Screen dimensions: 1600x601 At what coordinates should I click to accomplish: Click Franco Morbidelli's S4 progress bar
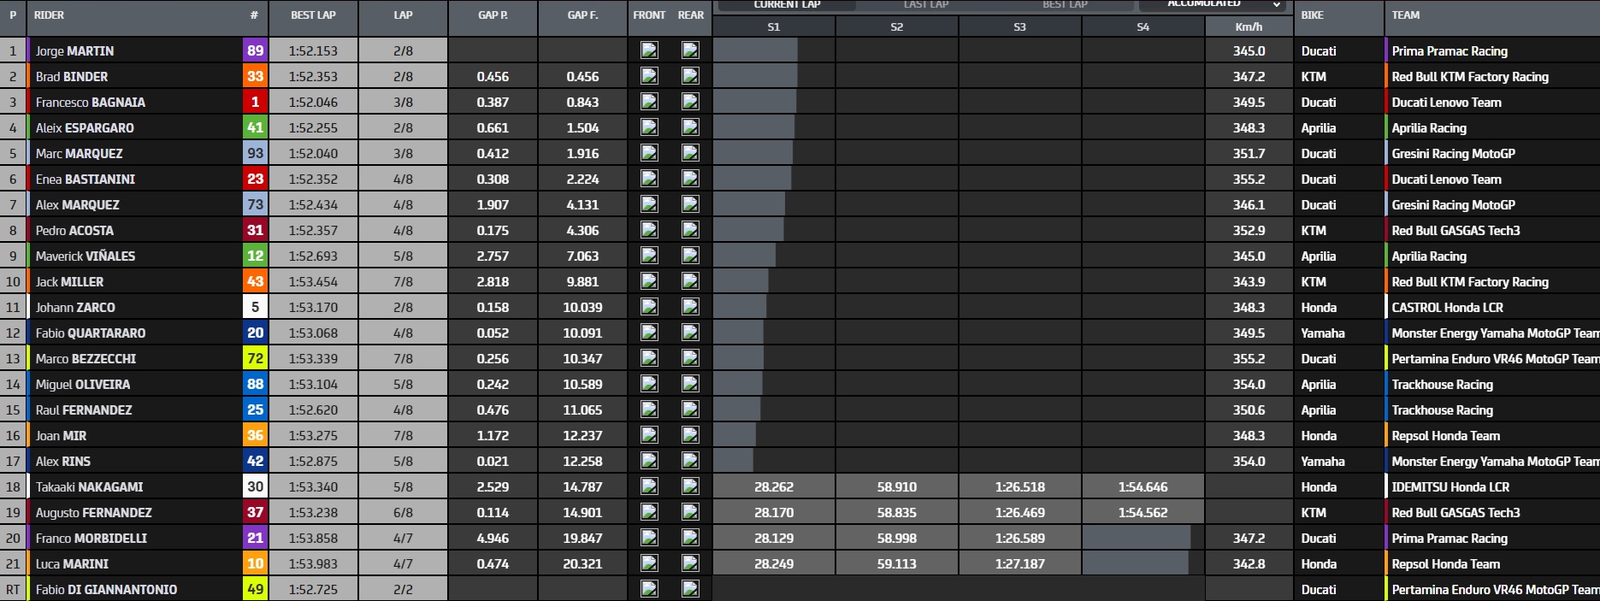(1137, 538)
